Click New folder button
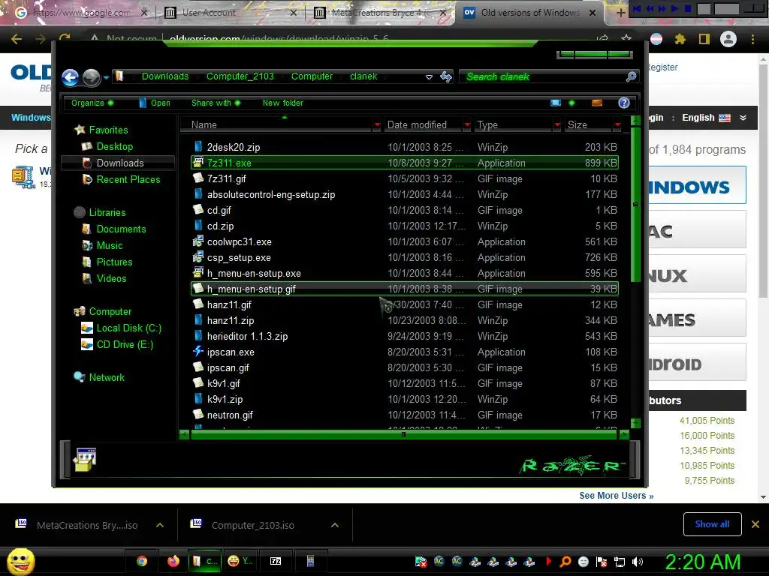769x576 pixels. pos(283,103)
